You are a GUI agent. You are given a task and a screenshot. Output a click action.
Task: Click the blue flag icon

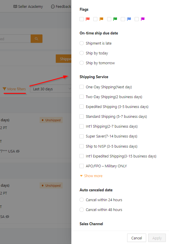coord(129,19)
